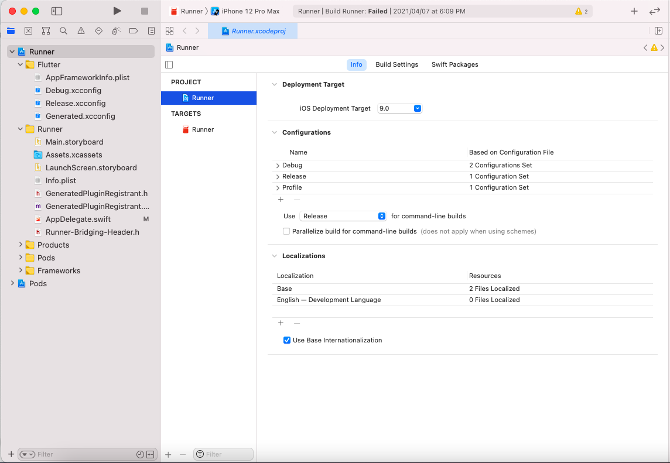Screen dimensions: 670x463
Task: Open the Issue navigator warning icon
Action: click(81, 31)
